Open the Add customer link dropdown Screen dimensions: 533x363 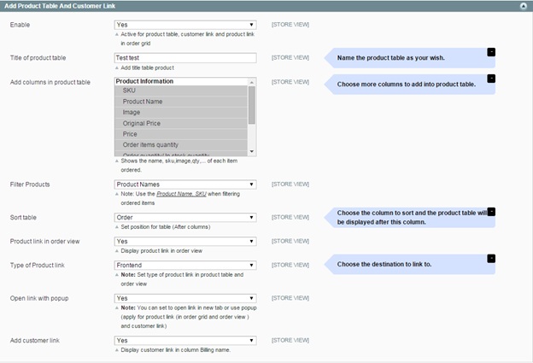coord(185,341)
